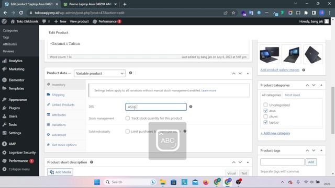Image resolution: width=335 pixels, height=188 pixels.
Task: Switch to All categories tab
Action: coord(271,95)
